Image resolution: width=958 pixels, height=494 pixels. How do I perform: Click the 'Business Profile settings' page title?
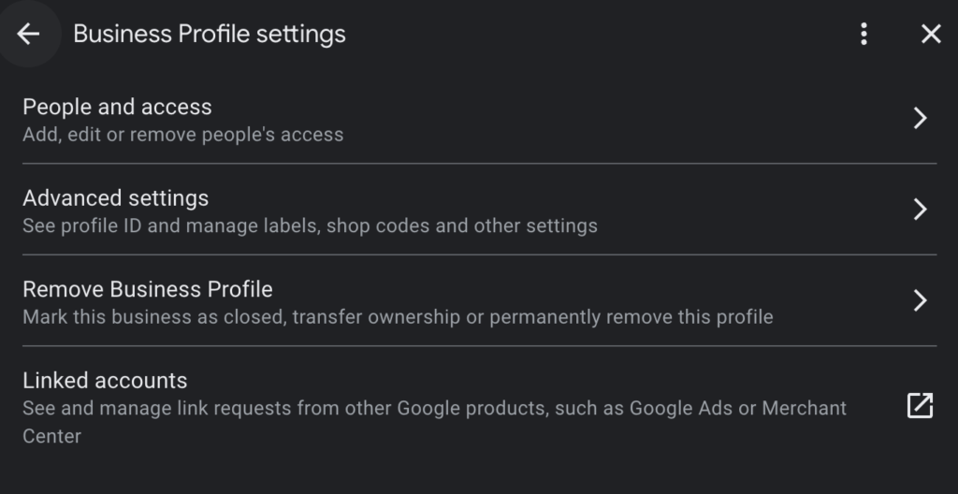coord(210,34)
